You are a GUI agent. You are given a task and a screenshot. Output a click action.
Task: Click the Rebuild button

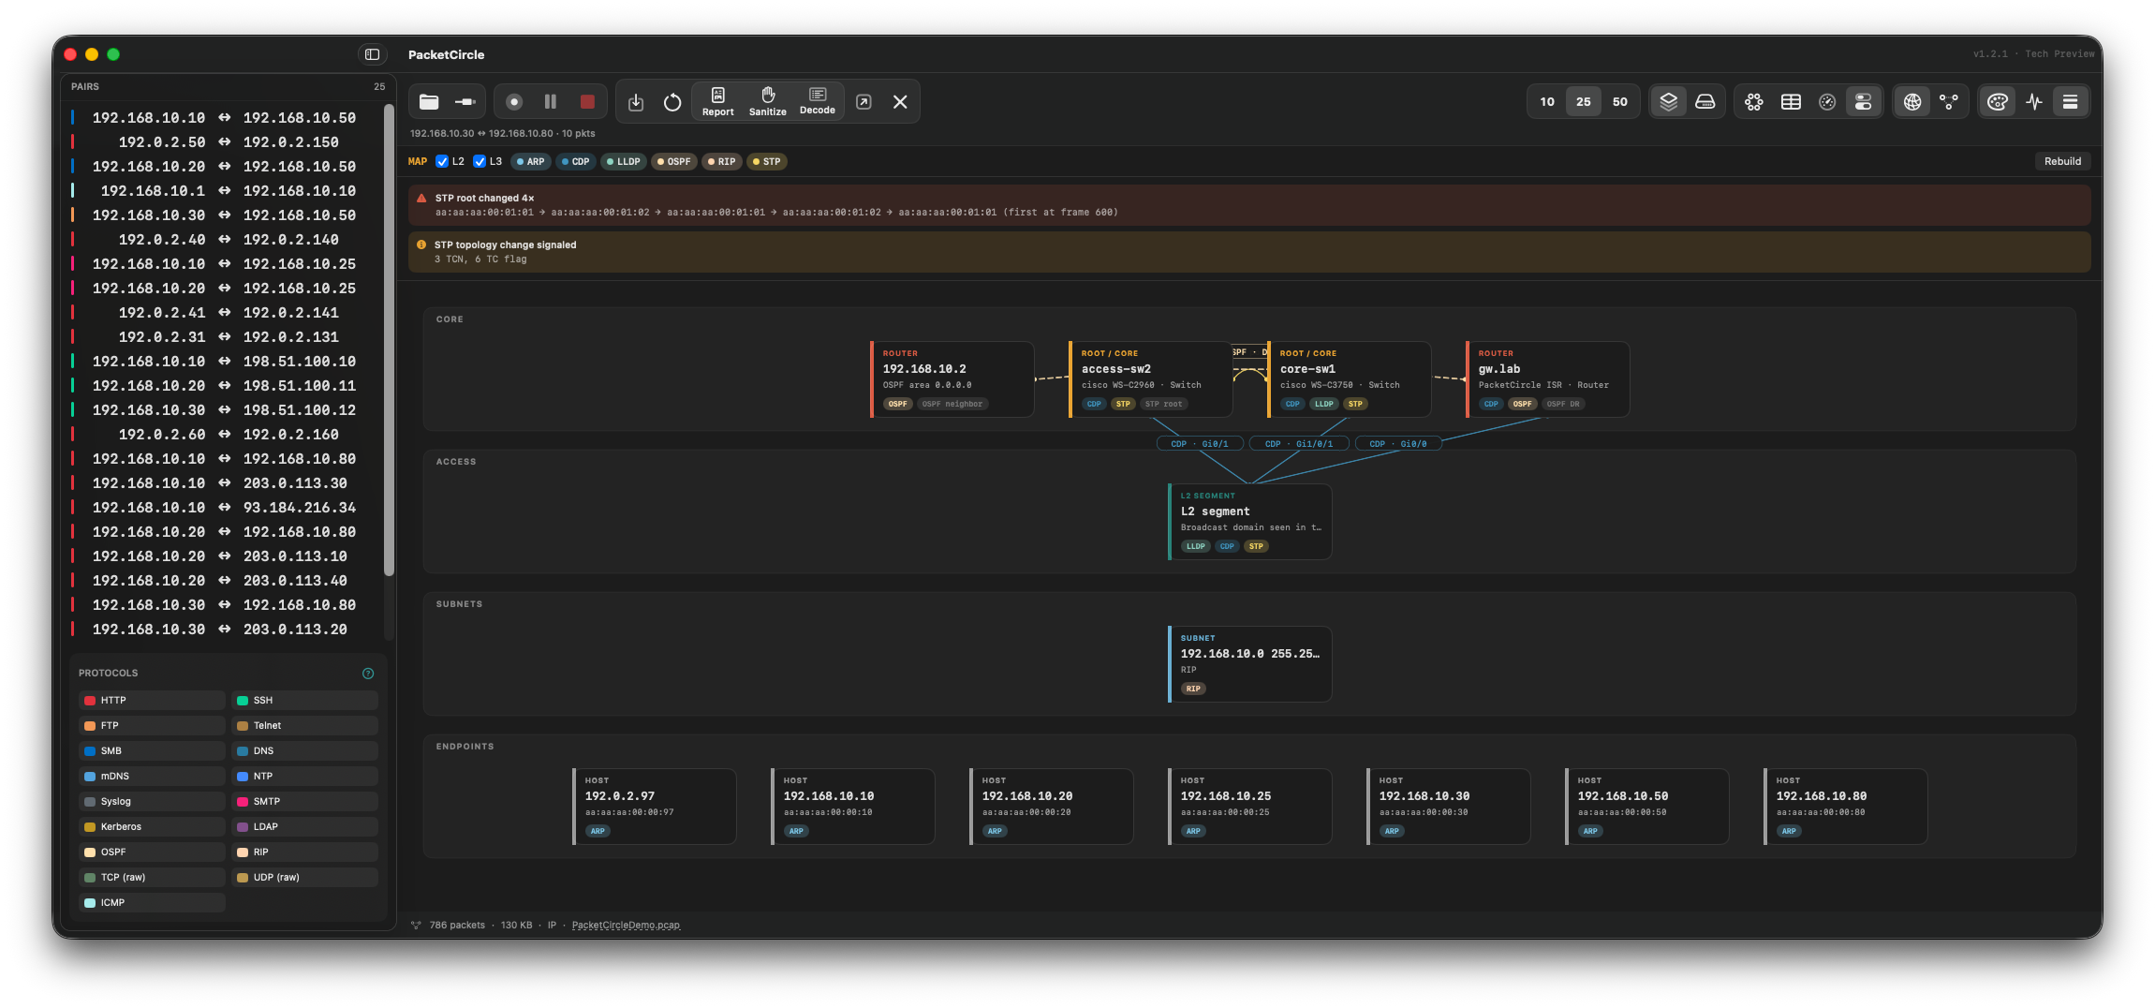2062,161
